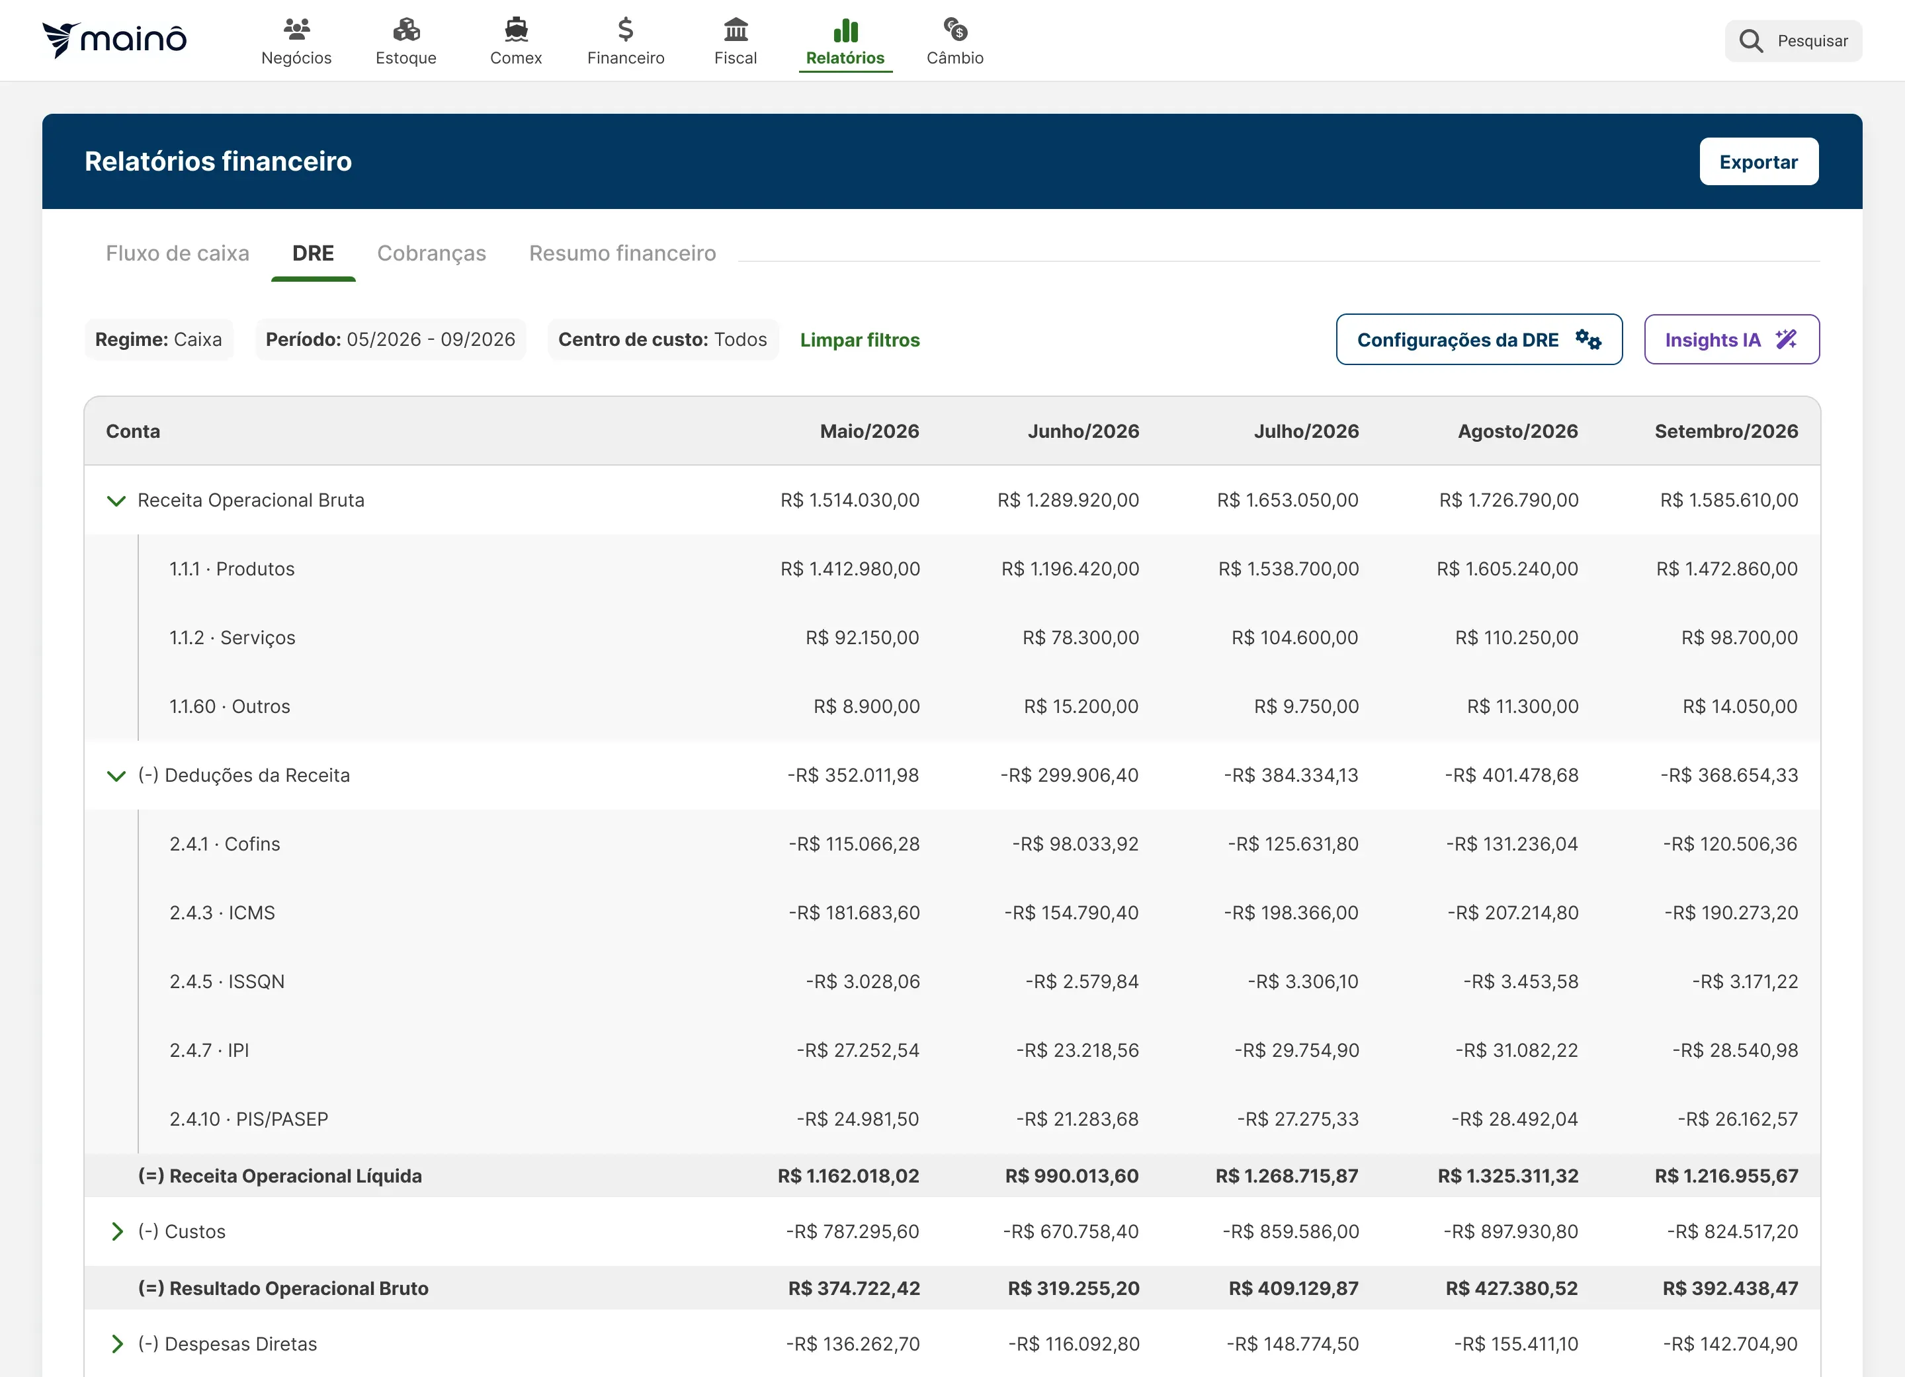Open the Fiscal bank building icon
Screen dimensions: 1905x1377
coord(736,29)
